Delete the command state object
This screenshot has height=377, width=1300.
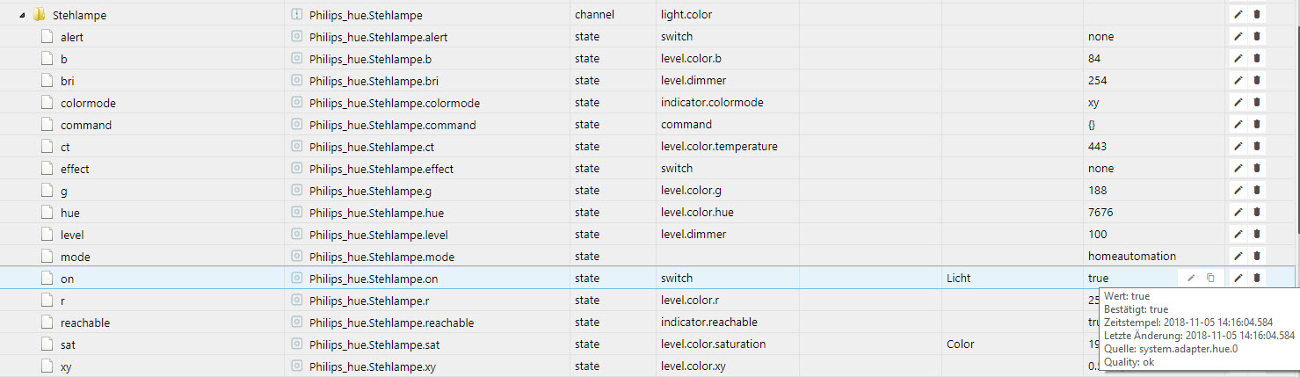click(1257, 125)
